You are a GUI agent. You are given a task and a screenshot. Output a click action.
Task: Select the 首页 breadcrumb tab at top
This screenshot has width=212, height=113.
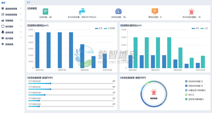pyautogui.click(x=29, y=2)
